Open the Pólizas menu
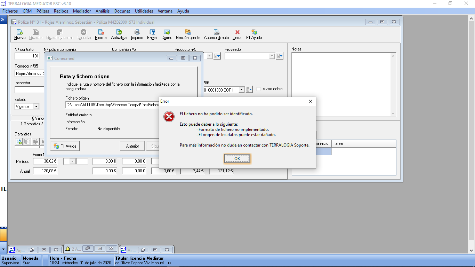This screenshot has width=475, height=267. coord(43,11)
